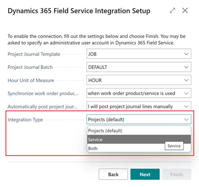The width and height of the screenshot is (199, 187).
Task: Go back with the Back button
Action: 113,174
